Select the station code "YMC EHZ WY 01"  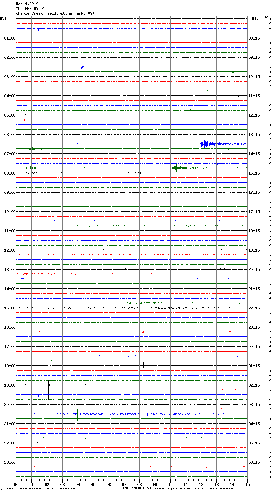coord(31,9)
